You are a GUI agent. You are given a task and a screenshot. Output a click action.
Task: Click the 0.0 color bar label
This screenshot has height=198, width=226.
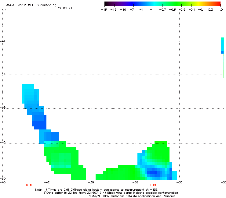[x=211, y=10]
